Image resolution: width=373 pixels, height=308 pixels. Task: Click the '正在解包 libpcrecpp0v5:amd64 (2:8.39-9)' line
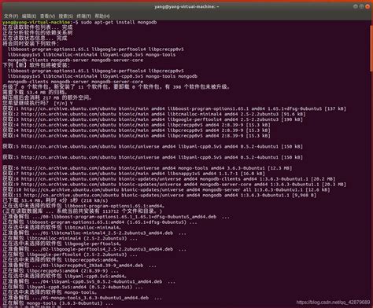(61, 271)
